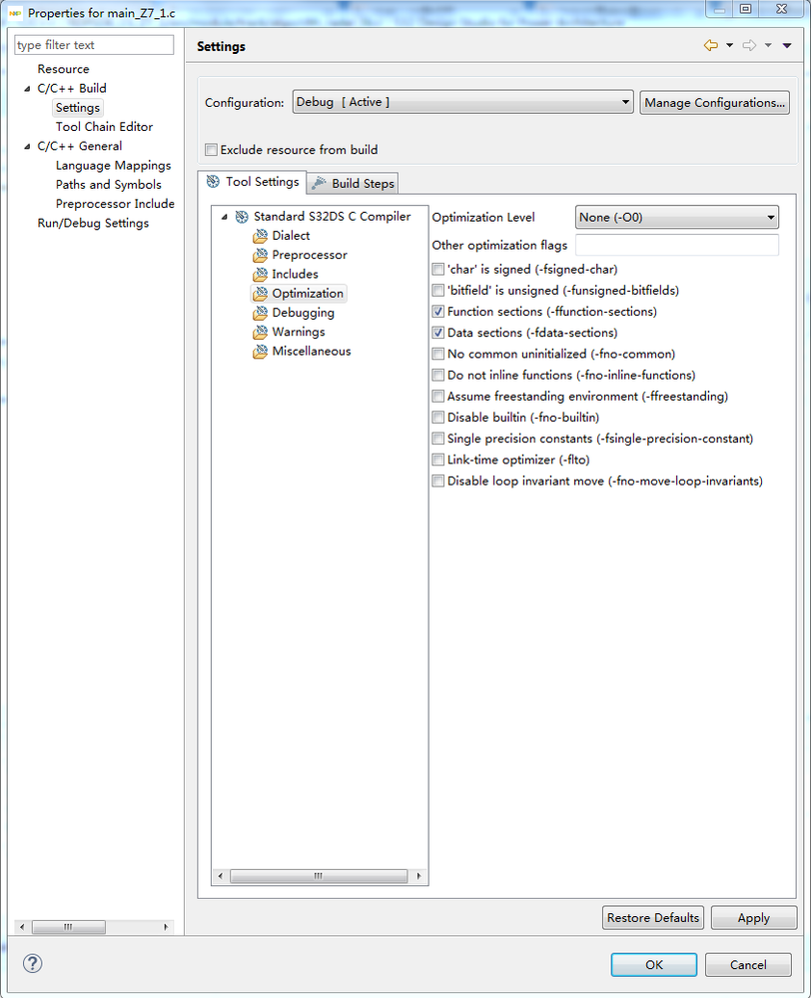
Task: Collapse the C/C++ Build tree node
Action: point(27,89)
